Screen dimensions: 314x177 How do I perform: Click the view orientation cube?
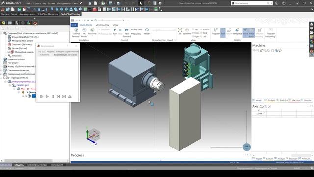[94, 134]
